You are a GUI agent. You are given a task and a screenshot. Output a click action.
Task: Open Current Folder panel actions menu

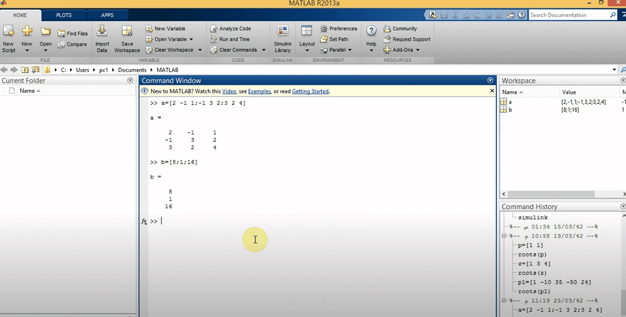point(130,81)
